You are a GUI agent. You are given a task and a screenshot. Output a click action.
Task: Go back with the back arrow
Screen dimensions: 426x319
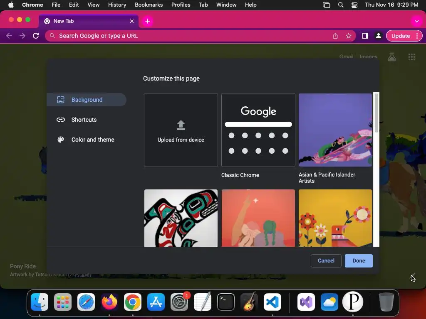(x=9, y=36)
